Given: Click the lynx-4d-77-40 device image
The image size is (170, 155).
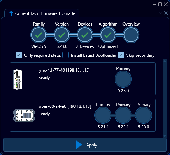Looking at the screenshot, I should pyautogui.click(x=18, y=79).
